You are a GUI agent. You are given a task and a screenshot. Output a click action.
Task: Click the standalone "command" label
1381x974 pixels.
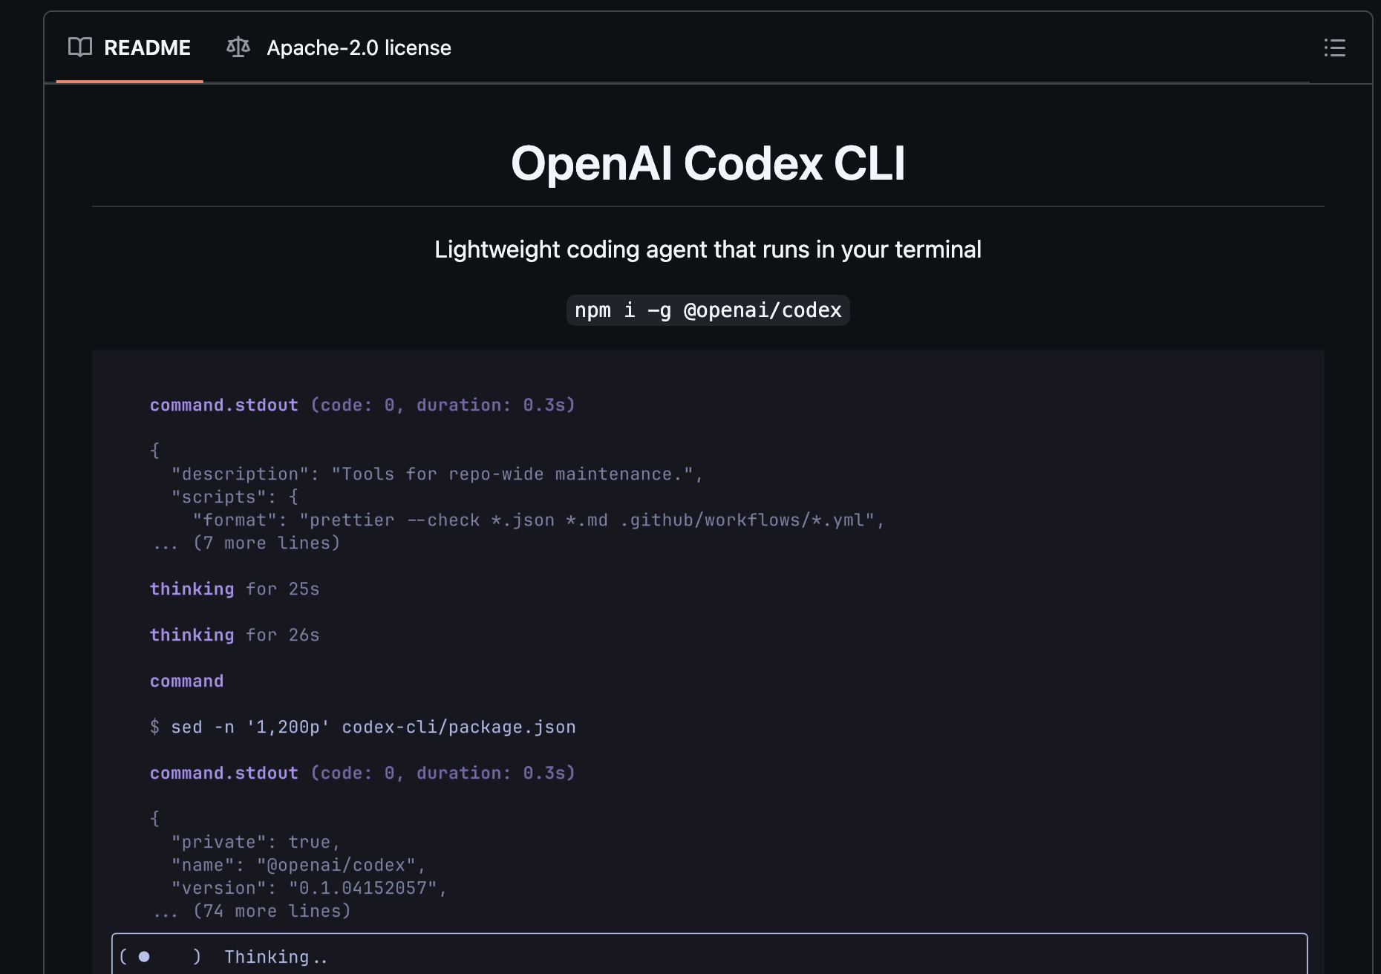[186, 682]
